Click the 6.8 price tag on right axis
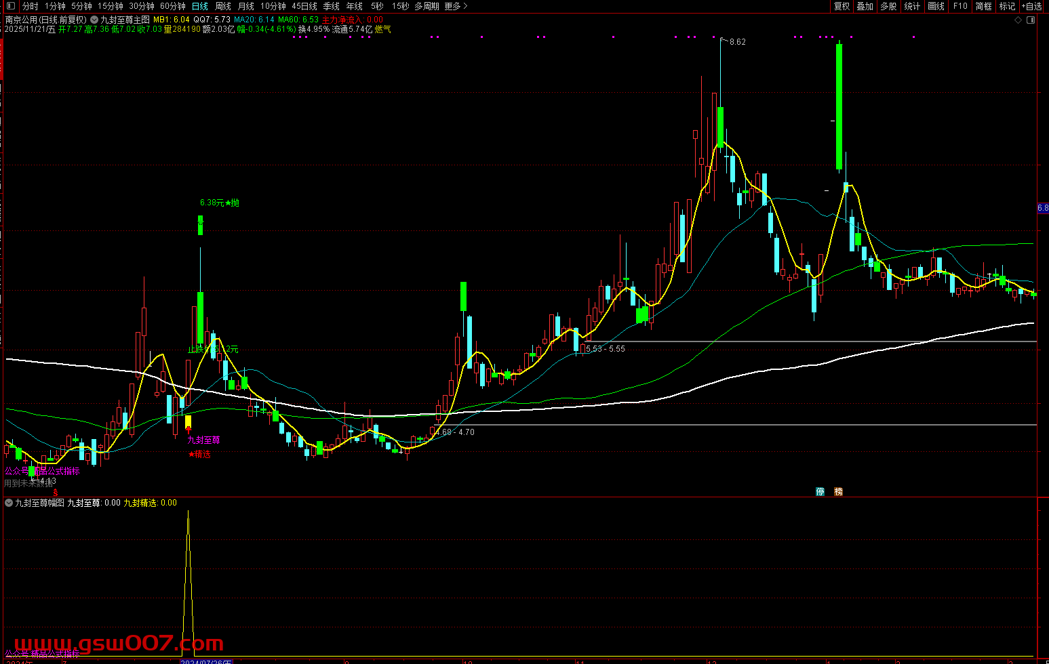 1043,208
